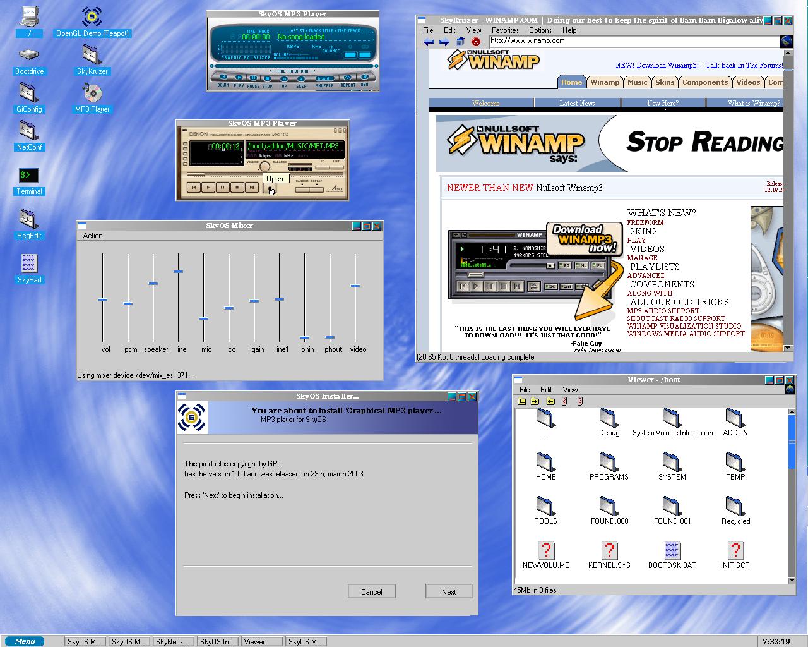
Task: Open the Bootdrive desktop icon
Action: point(29,60)
